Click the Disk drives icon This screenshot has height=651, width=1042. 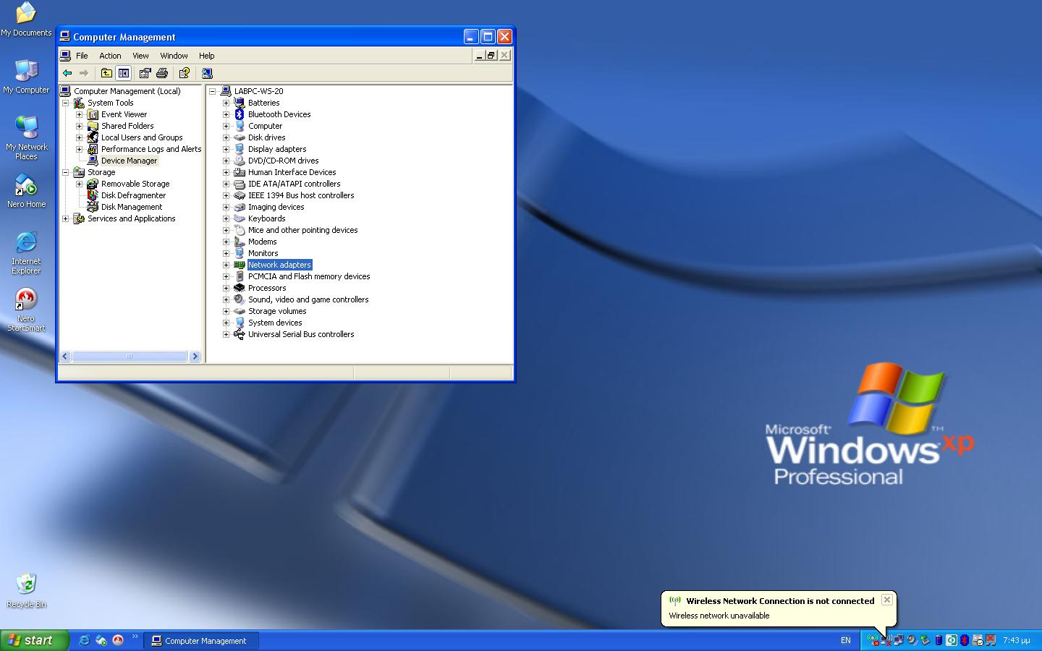[240, 137]
